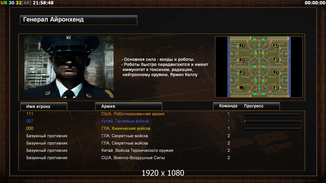Click the General Ironhand portrait image

point(69,67)
